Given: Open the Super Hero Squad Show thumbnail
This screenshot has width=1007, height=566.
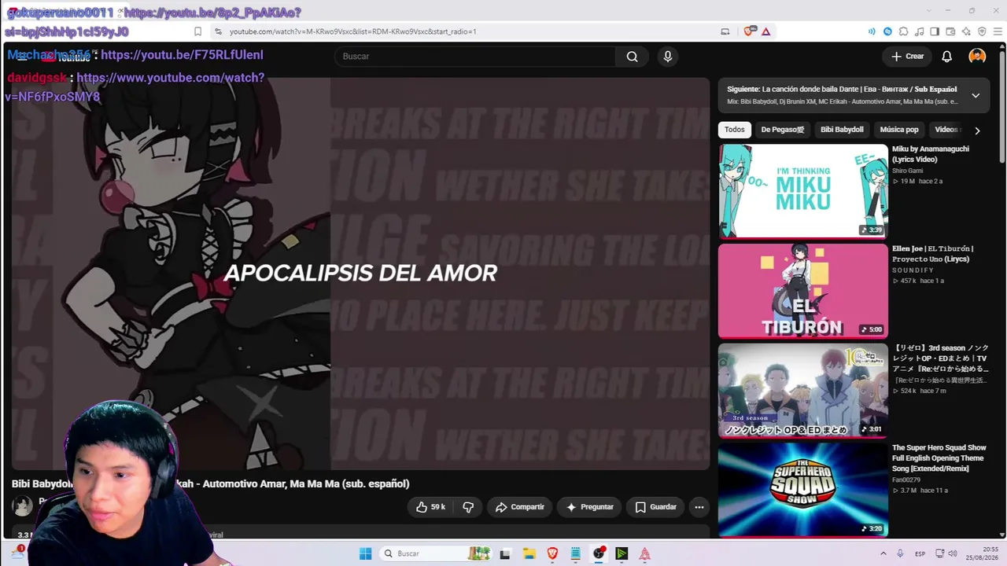Looking at the screenshot, I should tap(803, 490).
